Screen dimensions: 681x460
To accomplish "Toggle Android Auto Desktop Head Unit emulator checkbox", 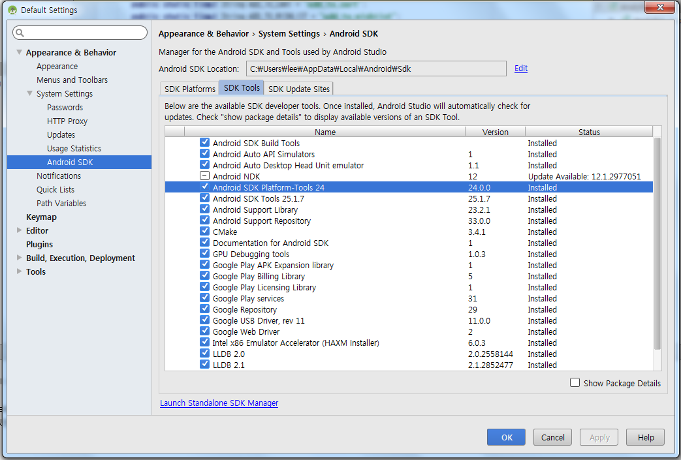I will click(x=204, y=165).
